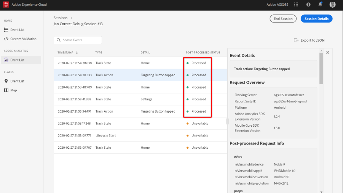
Task: Click Report Suite ID value ags055w4dmobileprod
Action: (x=290, y=101)
